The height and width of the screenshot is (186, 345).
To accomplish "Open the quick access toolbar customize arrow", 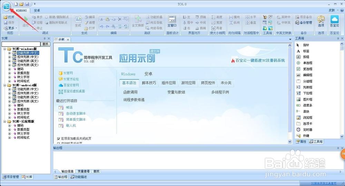I will click(x=35, y=4).
